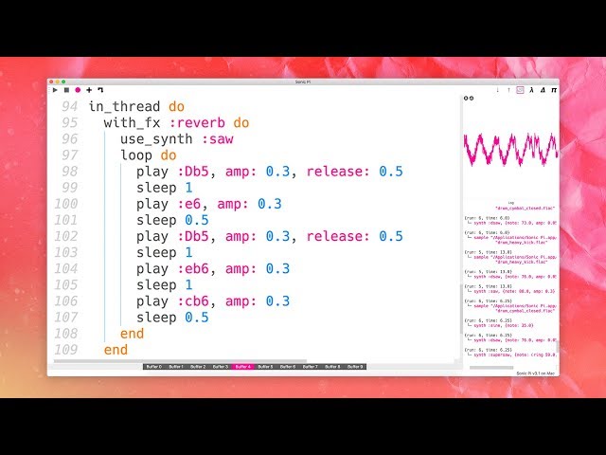Decrease text size with the down arrow icon
Screen dimensions: 606x455
click(x=497, y=90)
